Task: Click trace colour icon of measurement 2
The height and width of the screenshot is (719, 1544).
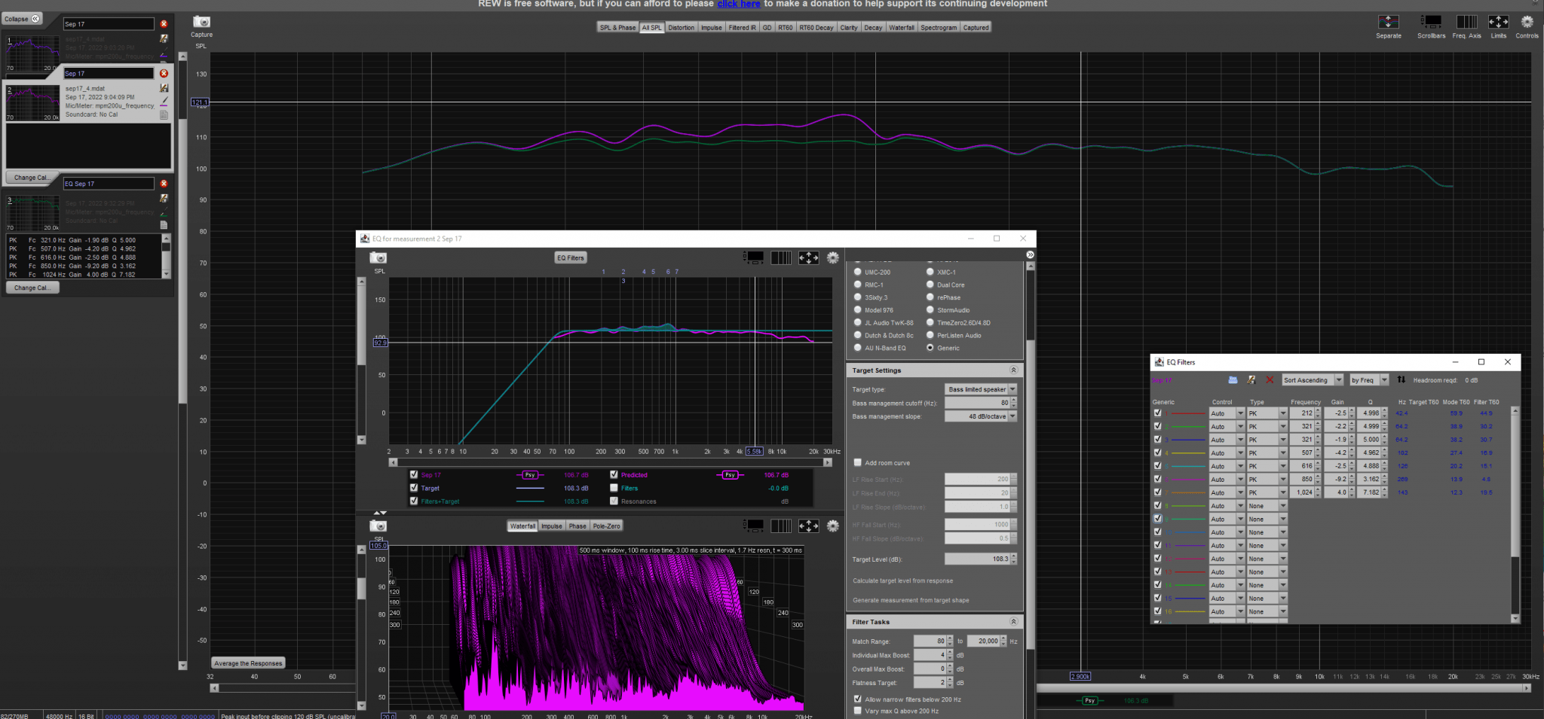Action: (164, 102)
